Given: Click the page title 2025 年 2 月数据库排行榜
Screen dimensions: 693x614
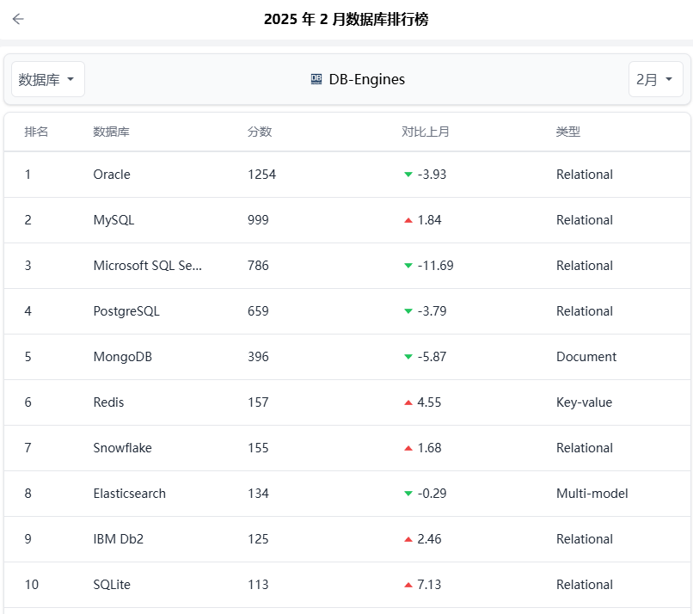Looking at the screenshot, I should pos(346,19).
